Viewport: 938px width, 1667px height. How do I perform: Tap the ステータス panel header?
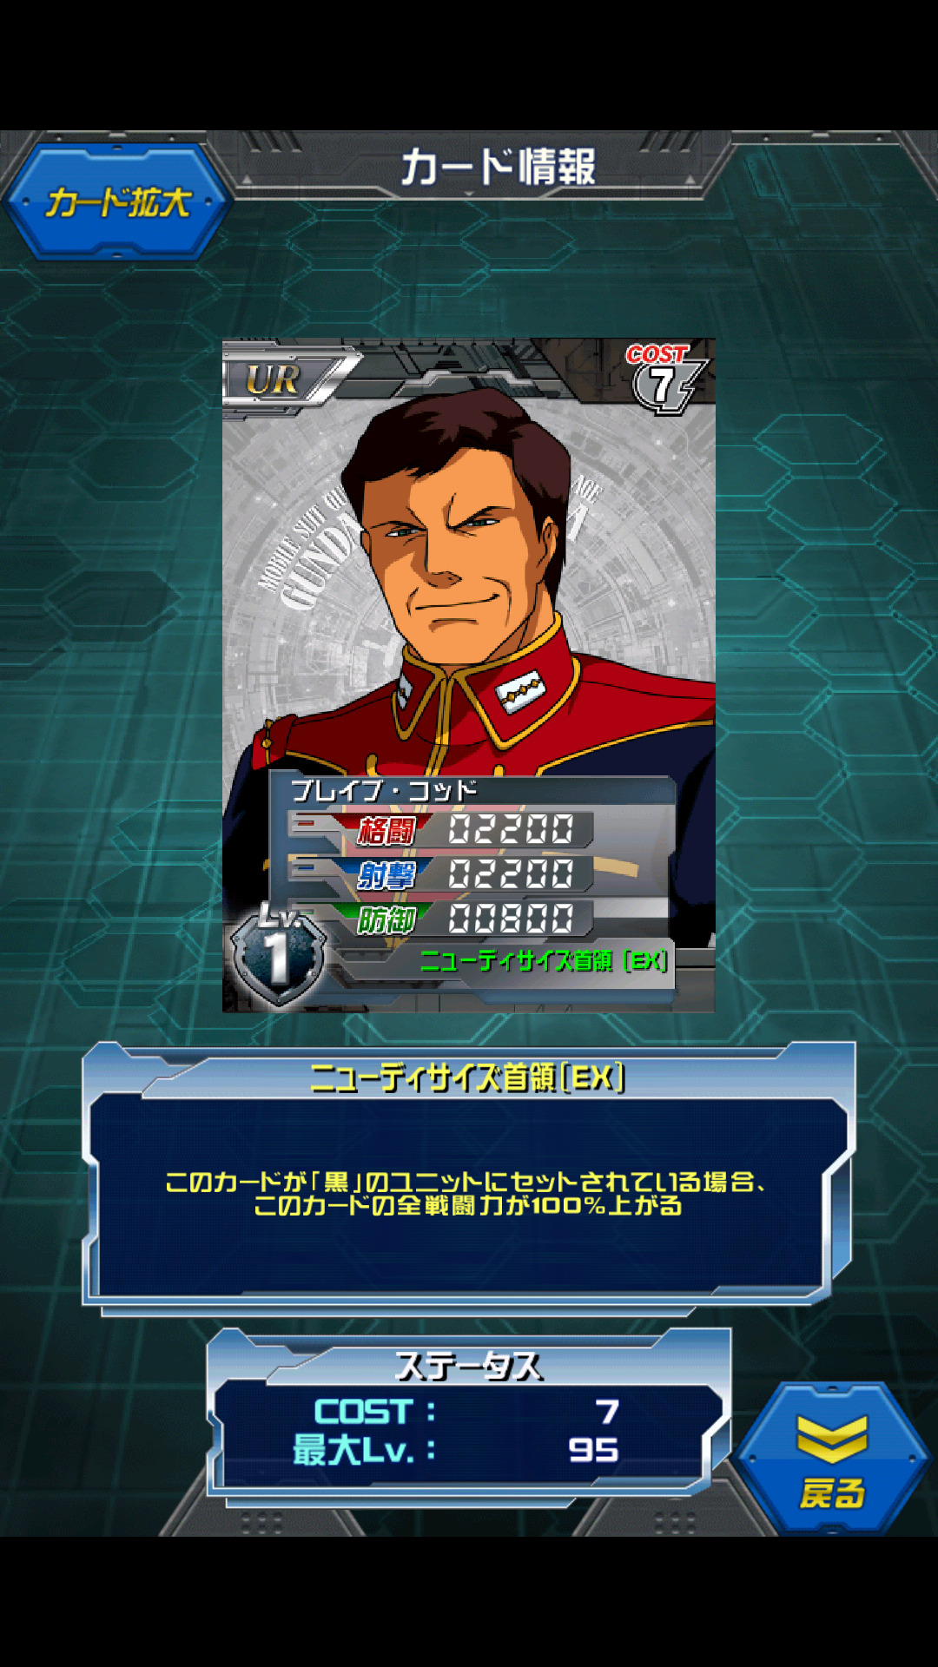(x=469, y=1367)
